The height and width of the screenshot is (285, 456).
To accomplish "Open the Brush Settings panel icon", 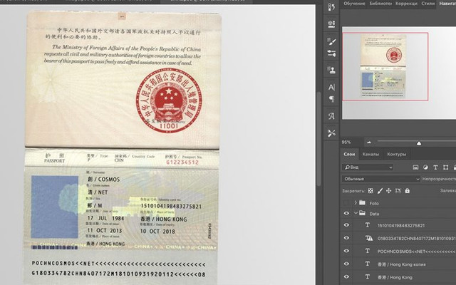I will pyautogui.click(x=331, y=41).
